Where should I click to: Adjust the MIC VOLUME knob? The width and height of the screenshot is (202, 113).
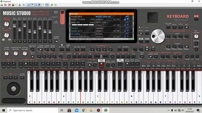(196, 36)
